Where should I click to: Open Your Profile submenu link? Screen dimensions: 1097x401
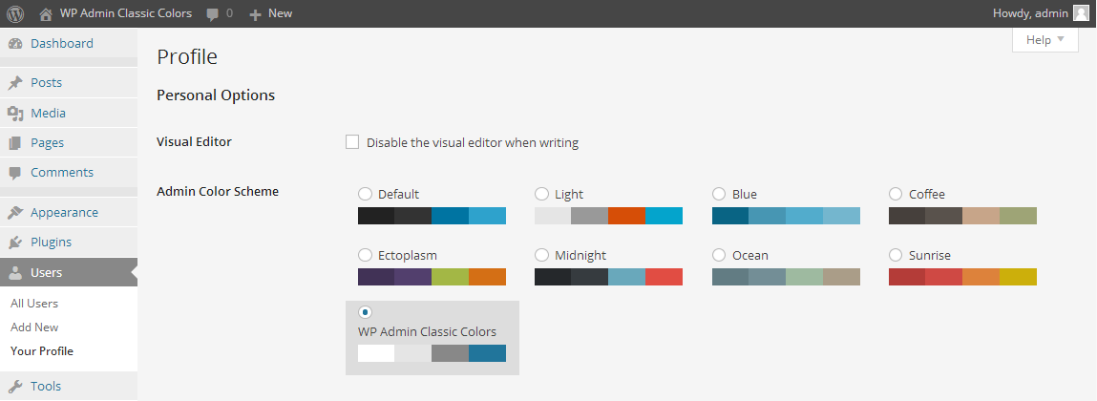[42, 351]
